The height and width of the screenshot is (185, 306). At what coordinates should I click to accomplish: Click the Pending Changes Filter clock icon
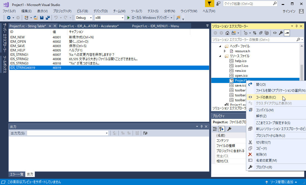click(x=246, y=33)
